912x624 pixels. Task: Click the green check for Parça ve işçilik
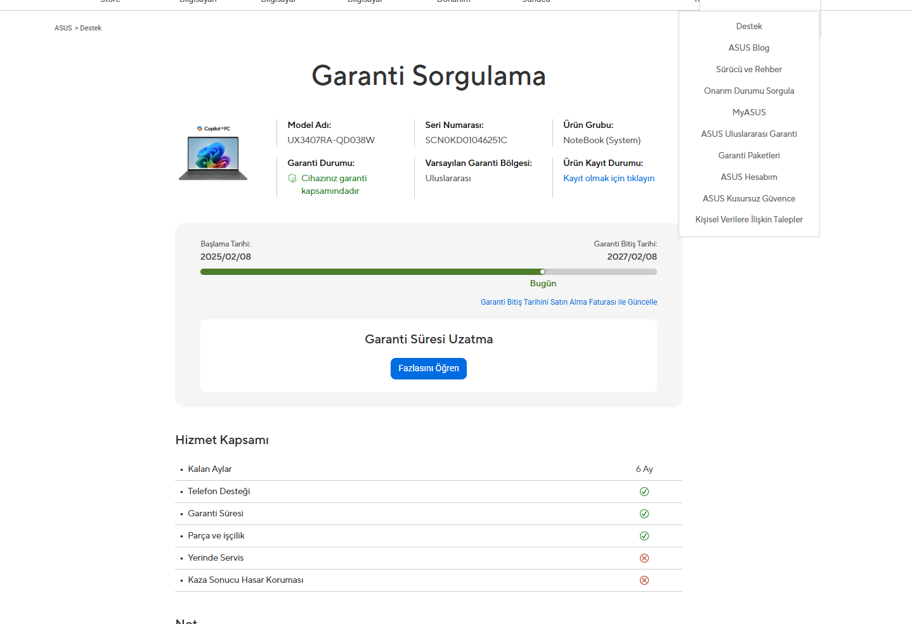(x=644, y=536)
